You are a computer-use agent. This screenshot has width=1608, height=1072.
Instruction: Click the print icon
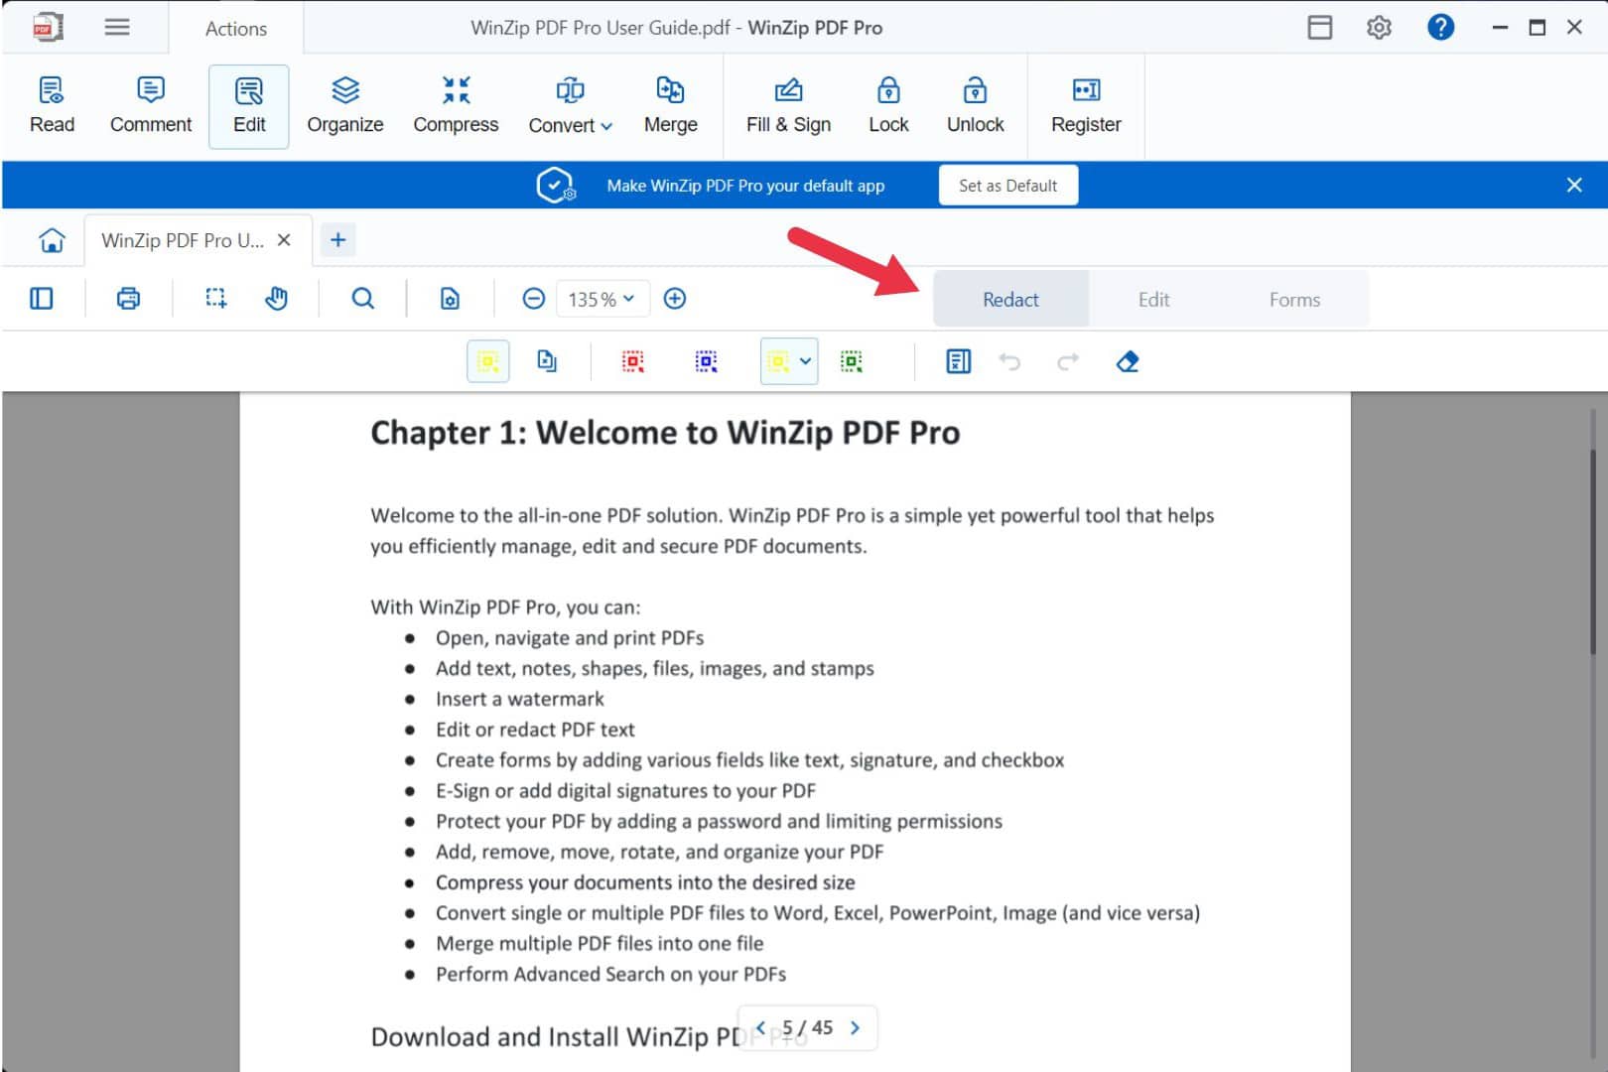tap(128, 299)
